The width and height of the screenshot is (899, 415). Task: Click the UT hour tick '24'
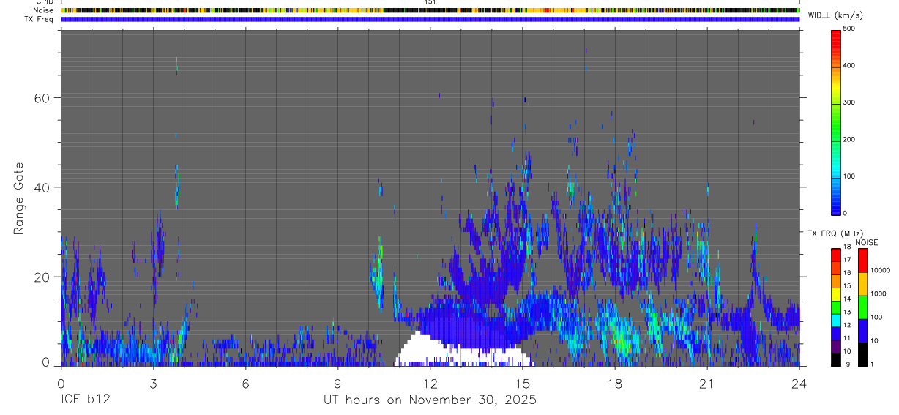coord(799,382)
